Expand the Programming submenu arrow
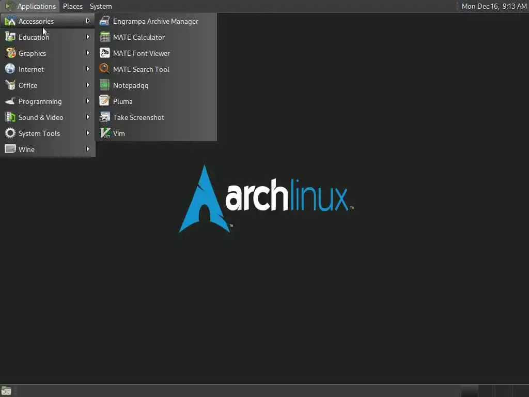Image resolution: width=529 pixels, height=397 pixels. tap(88, 101)
